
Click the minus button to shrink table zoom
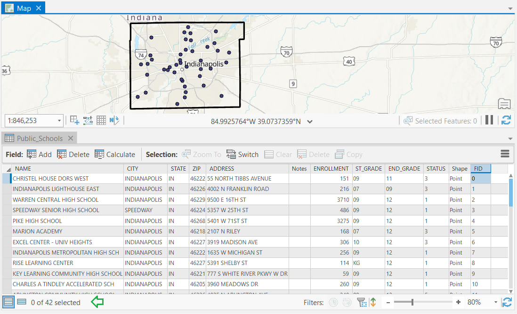point(388,302)
